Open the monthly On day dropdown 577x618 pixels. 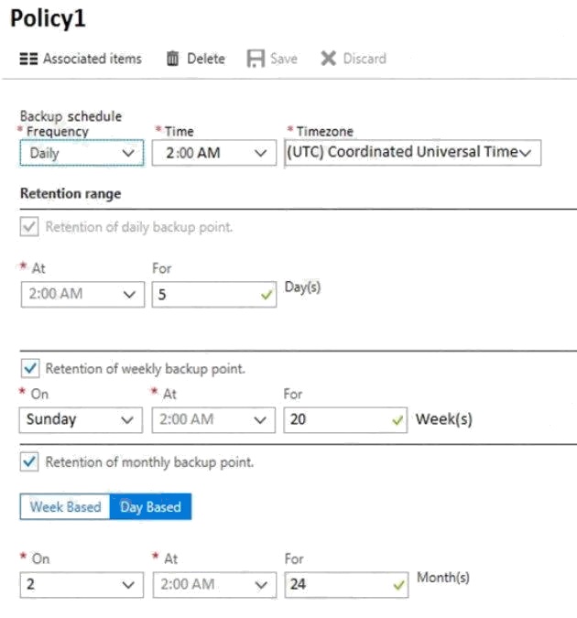81,584
